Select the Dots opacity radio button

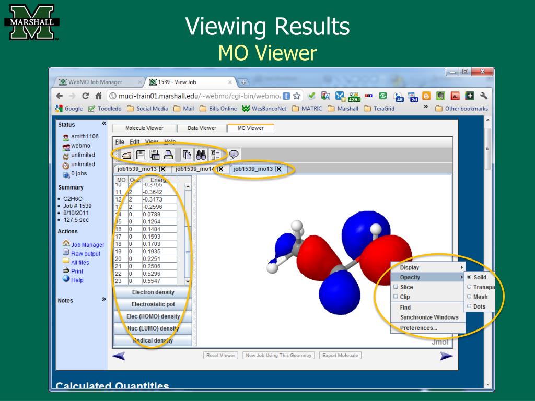point(469,306)
